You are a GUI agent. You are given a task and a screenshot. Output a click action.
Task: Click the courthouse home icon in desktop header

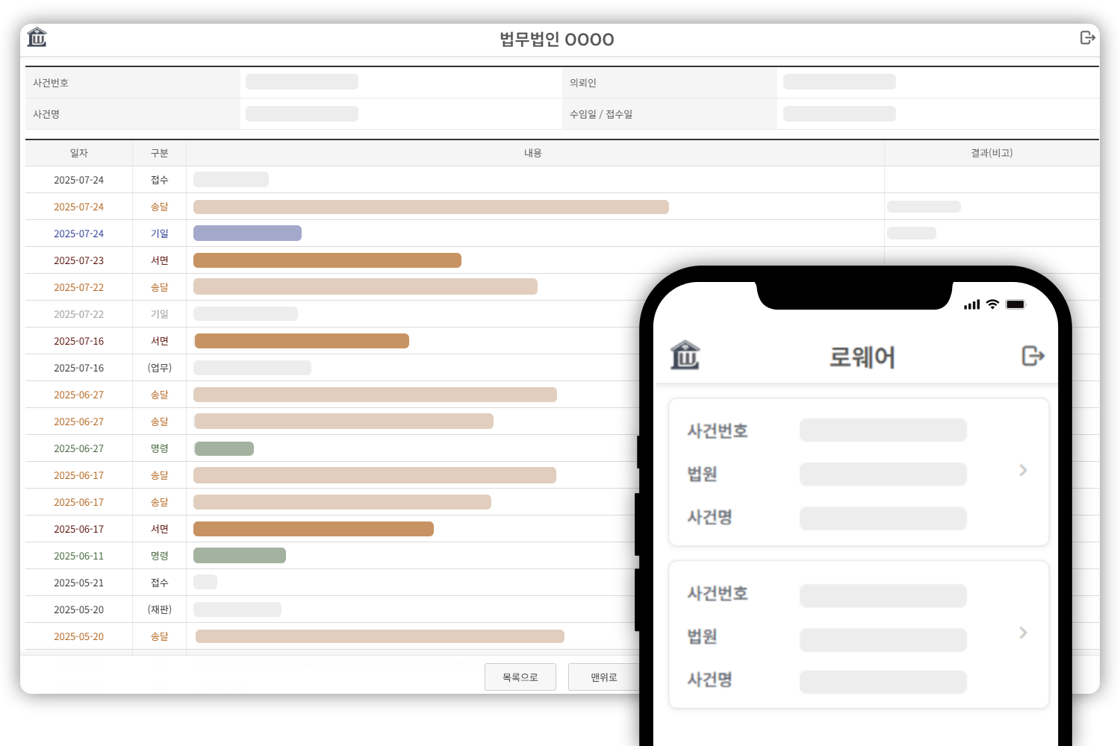37,37
